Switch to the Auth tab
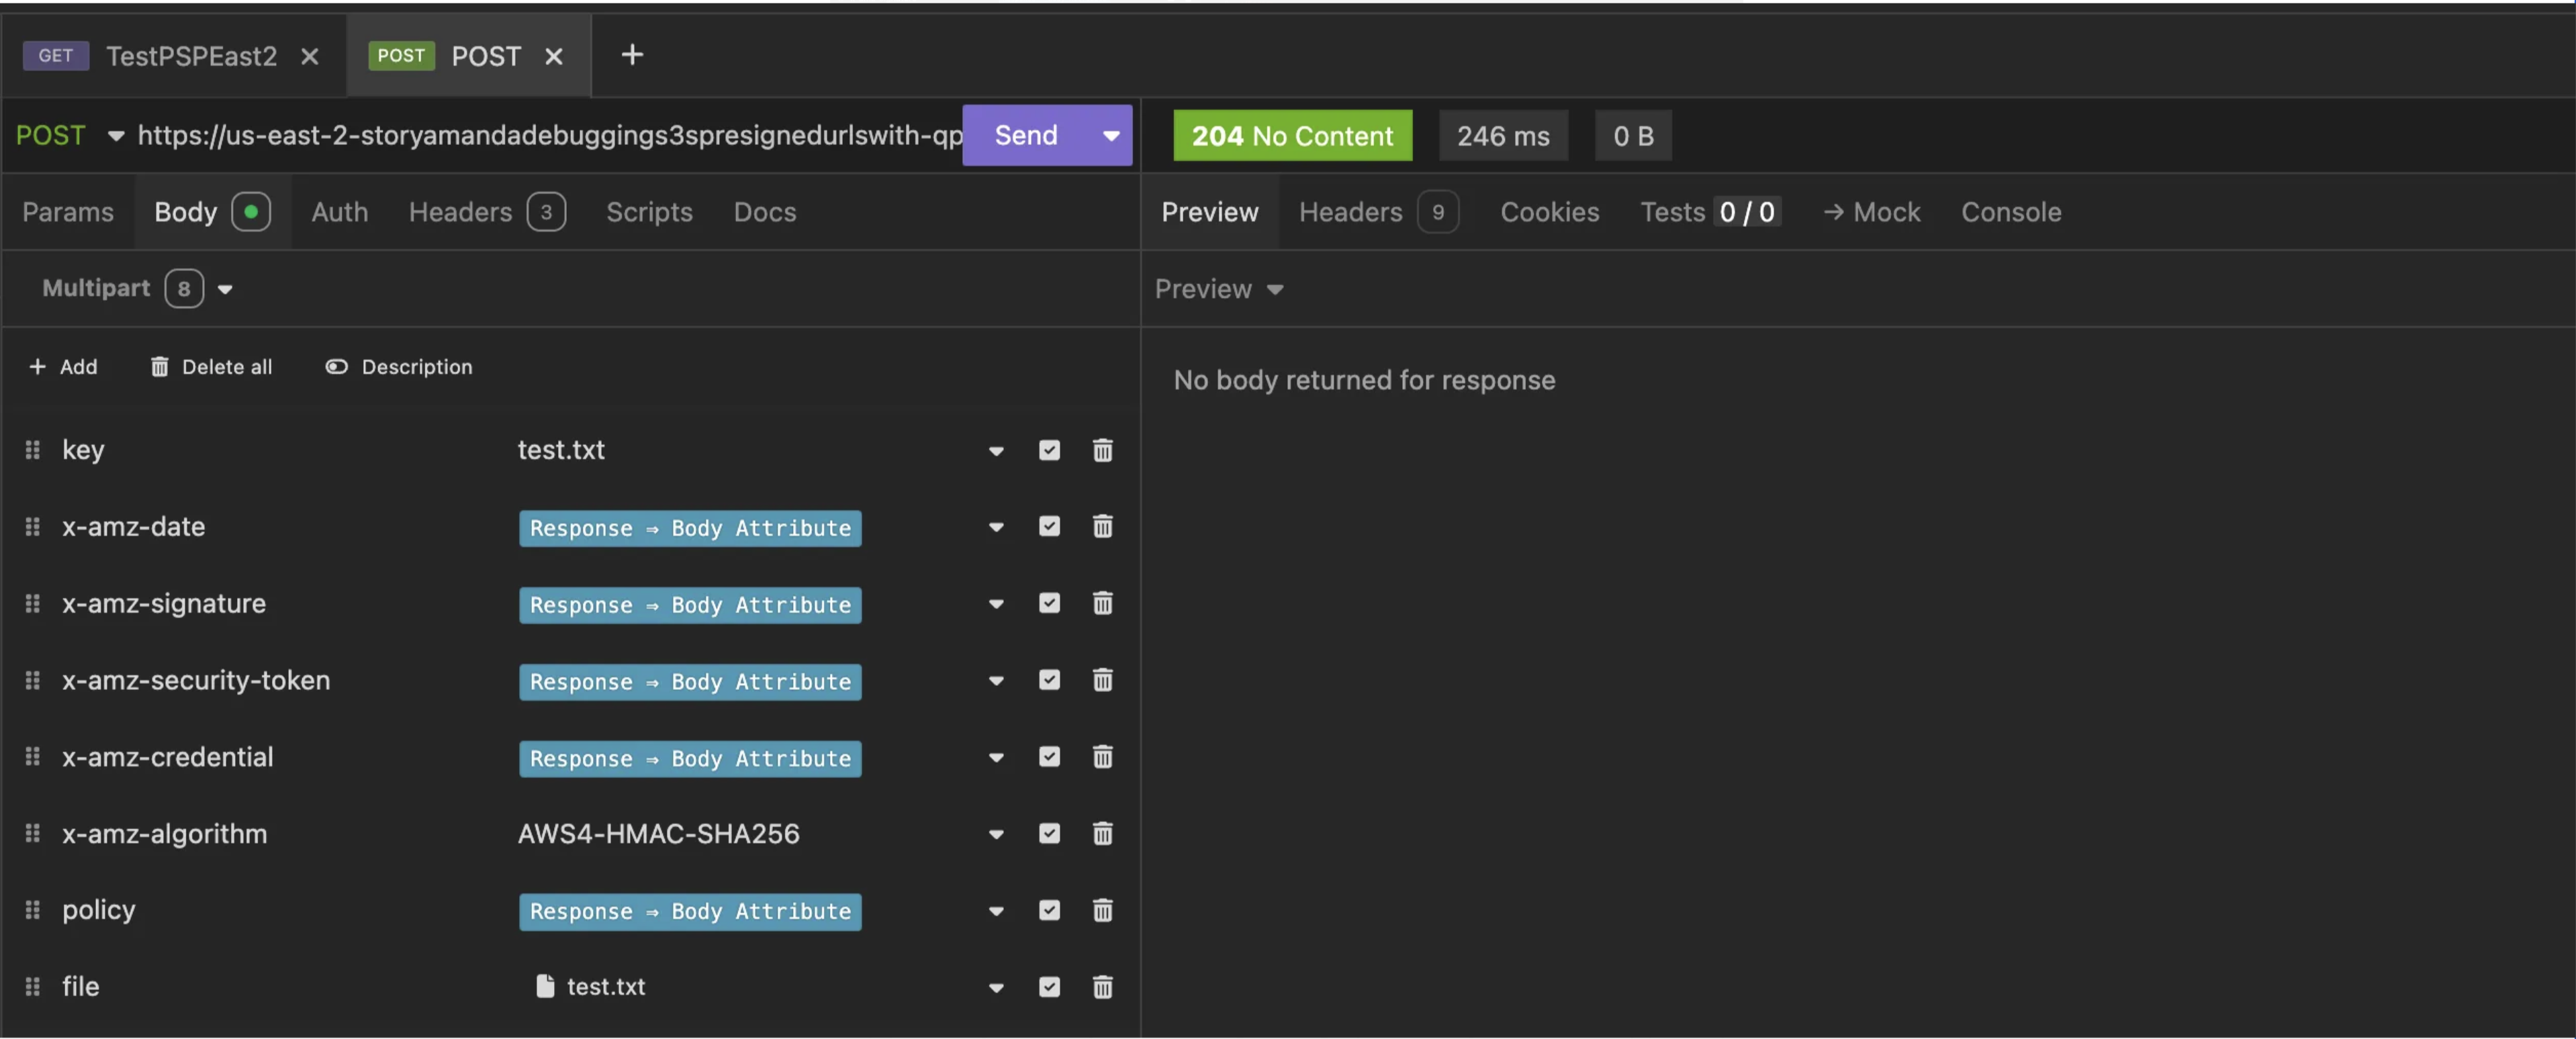 click(340, 212)
